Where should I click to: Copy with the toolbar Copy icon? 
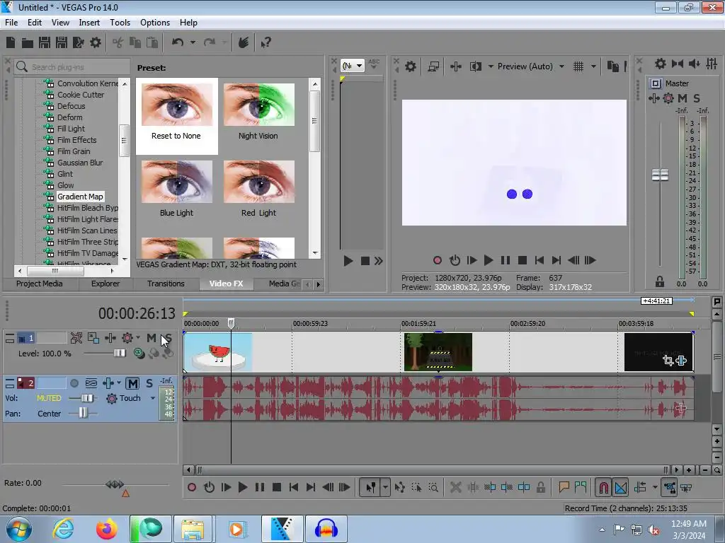pos(135,42)
